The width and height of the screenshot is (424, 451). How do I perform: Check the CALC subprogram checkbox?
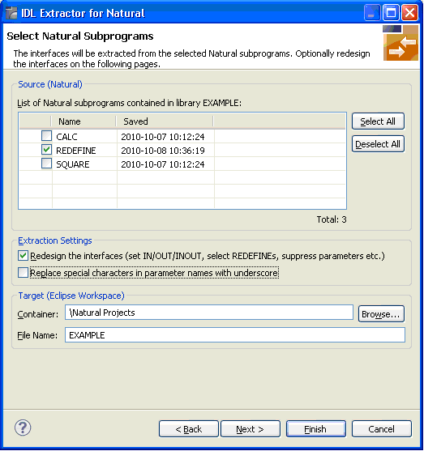(x=46, y=136)
